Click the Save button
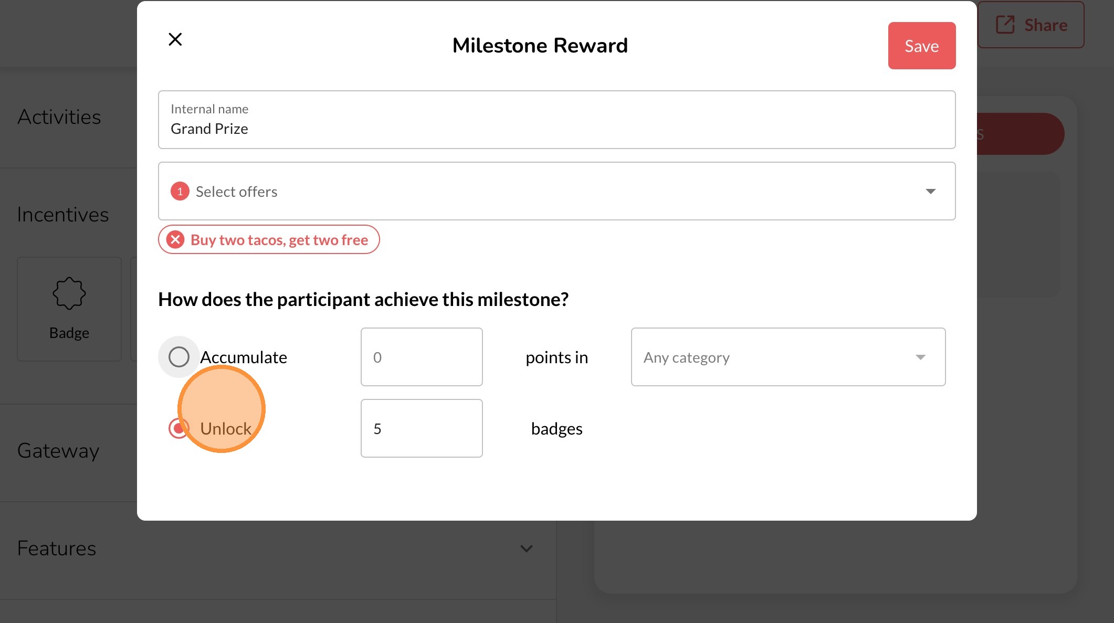1114x623 pixels. (x=921, y=46)
